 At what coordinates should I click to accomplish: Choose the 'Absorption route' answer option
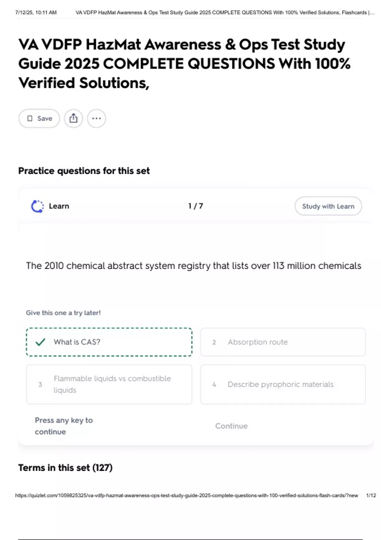pyautogui.click(x=283, y=342)
